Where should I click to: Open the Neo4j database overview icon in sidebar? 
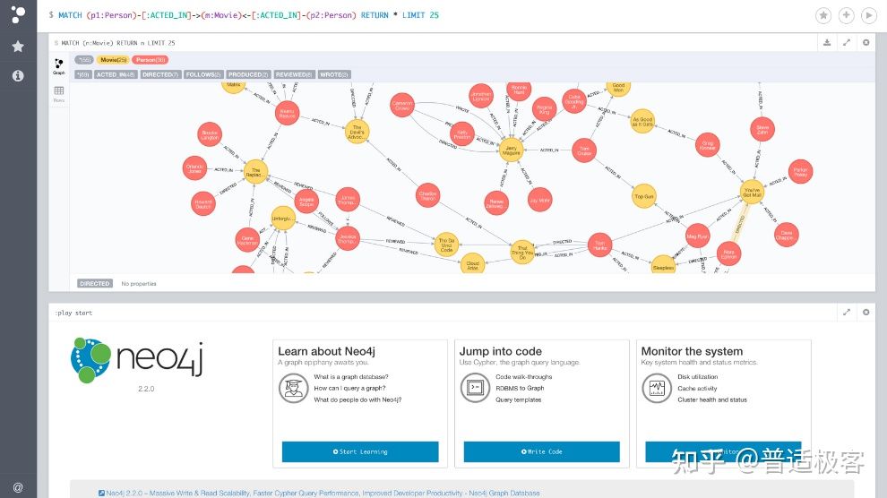click(18, 14)
